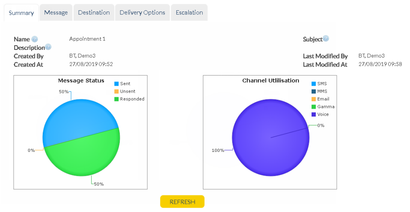Click the MMS legend color swatch
The image size is (410, 212).
point(314,91)
